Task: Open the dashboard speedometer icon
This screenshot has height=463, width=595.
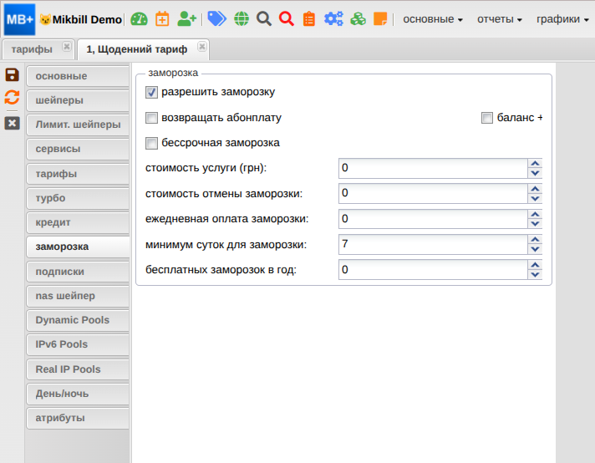Action: (139, 18)
